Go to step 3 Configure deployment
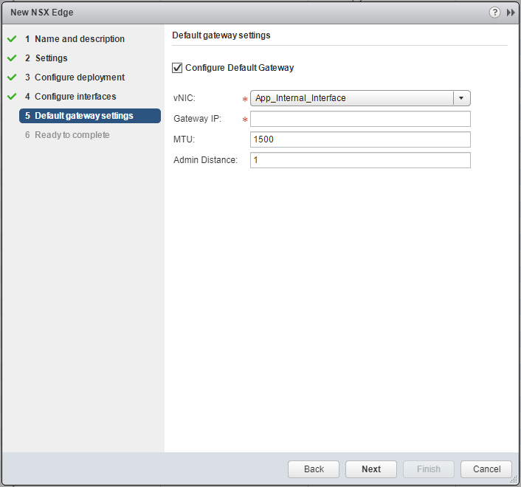The image size is (521, 487). [x=79, y=77]
